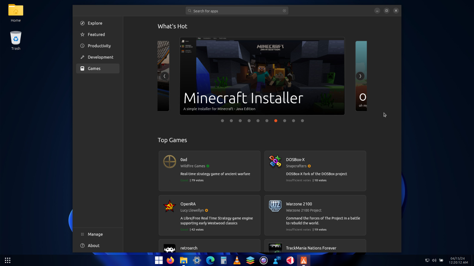Open the Productivity category
The height and width of the screenshot is (266, 474).
pos(99,46)
